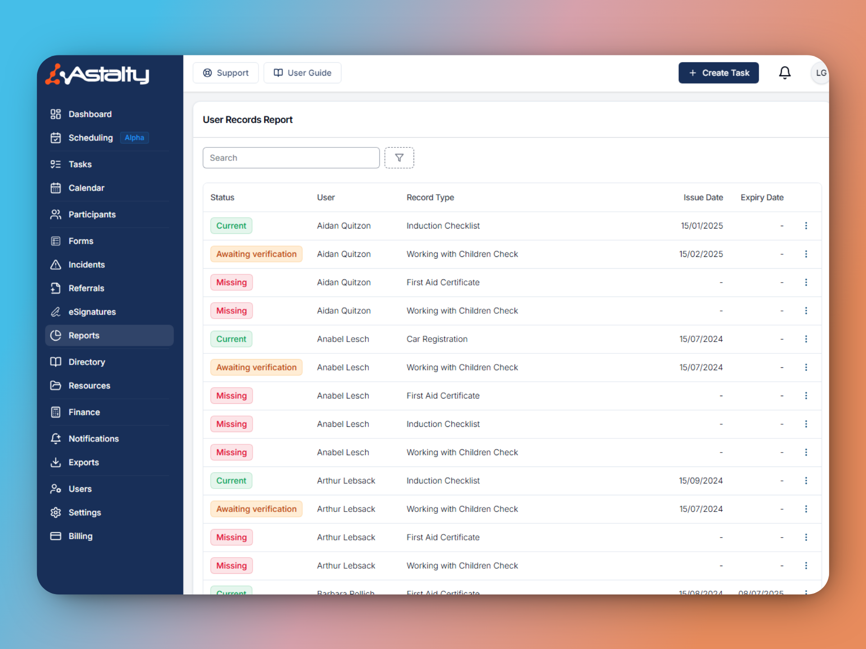Open kebab menu for Anabel Lesch Car Registration

806,339
